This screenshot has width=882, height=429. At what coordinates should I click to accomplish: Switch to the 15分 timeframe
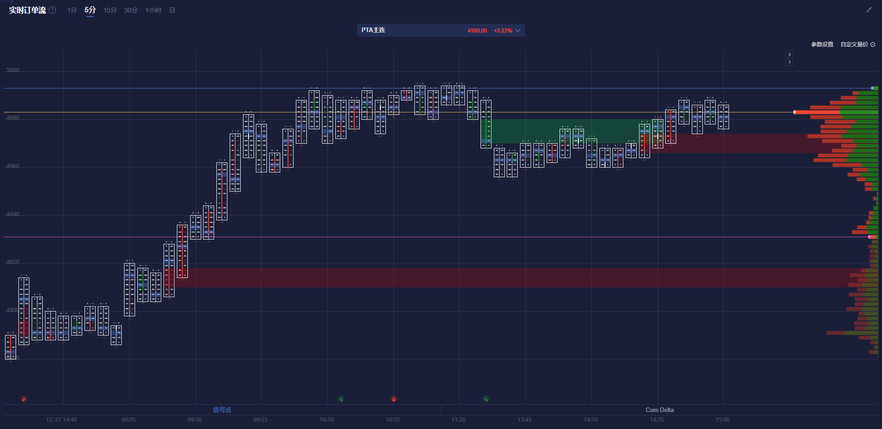(x=110, y=10)
